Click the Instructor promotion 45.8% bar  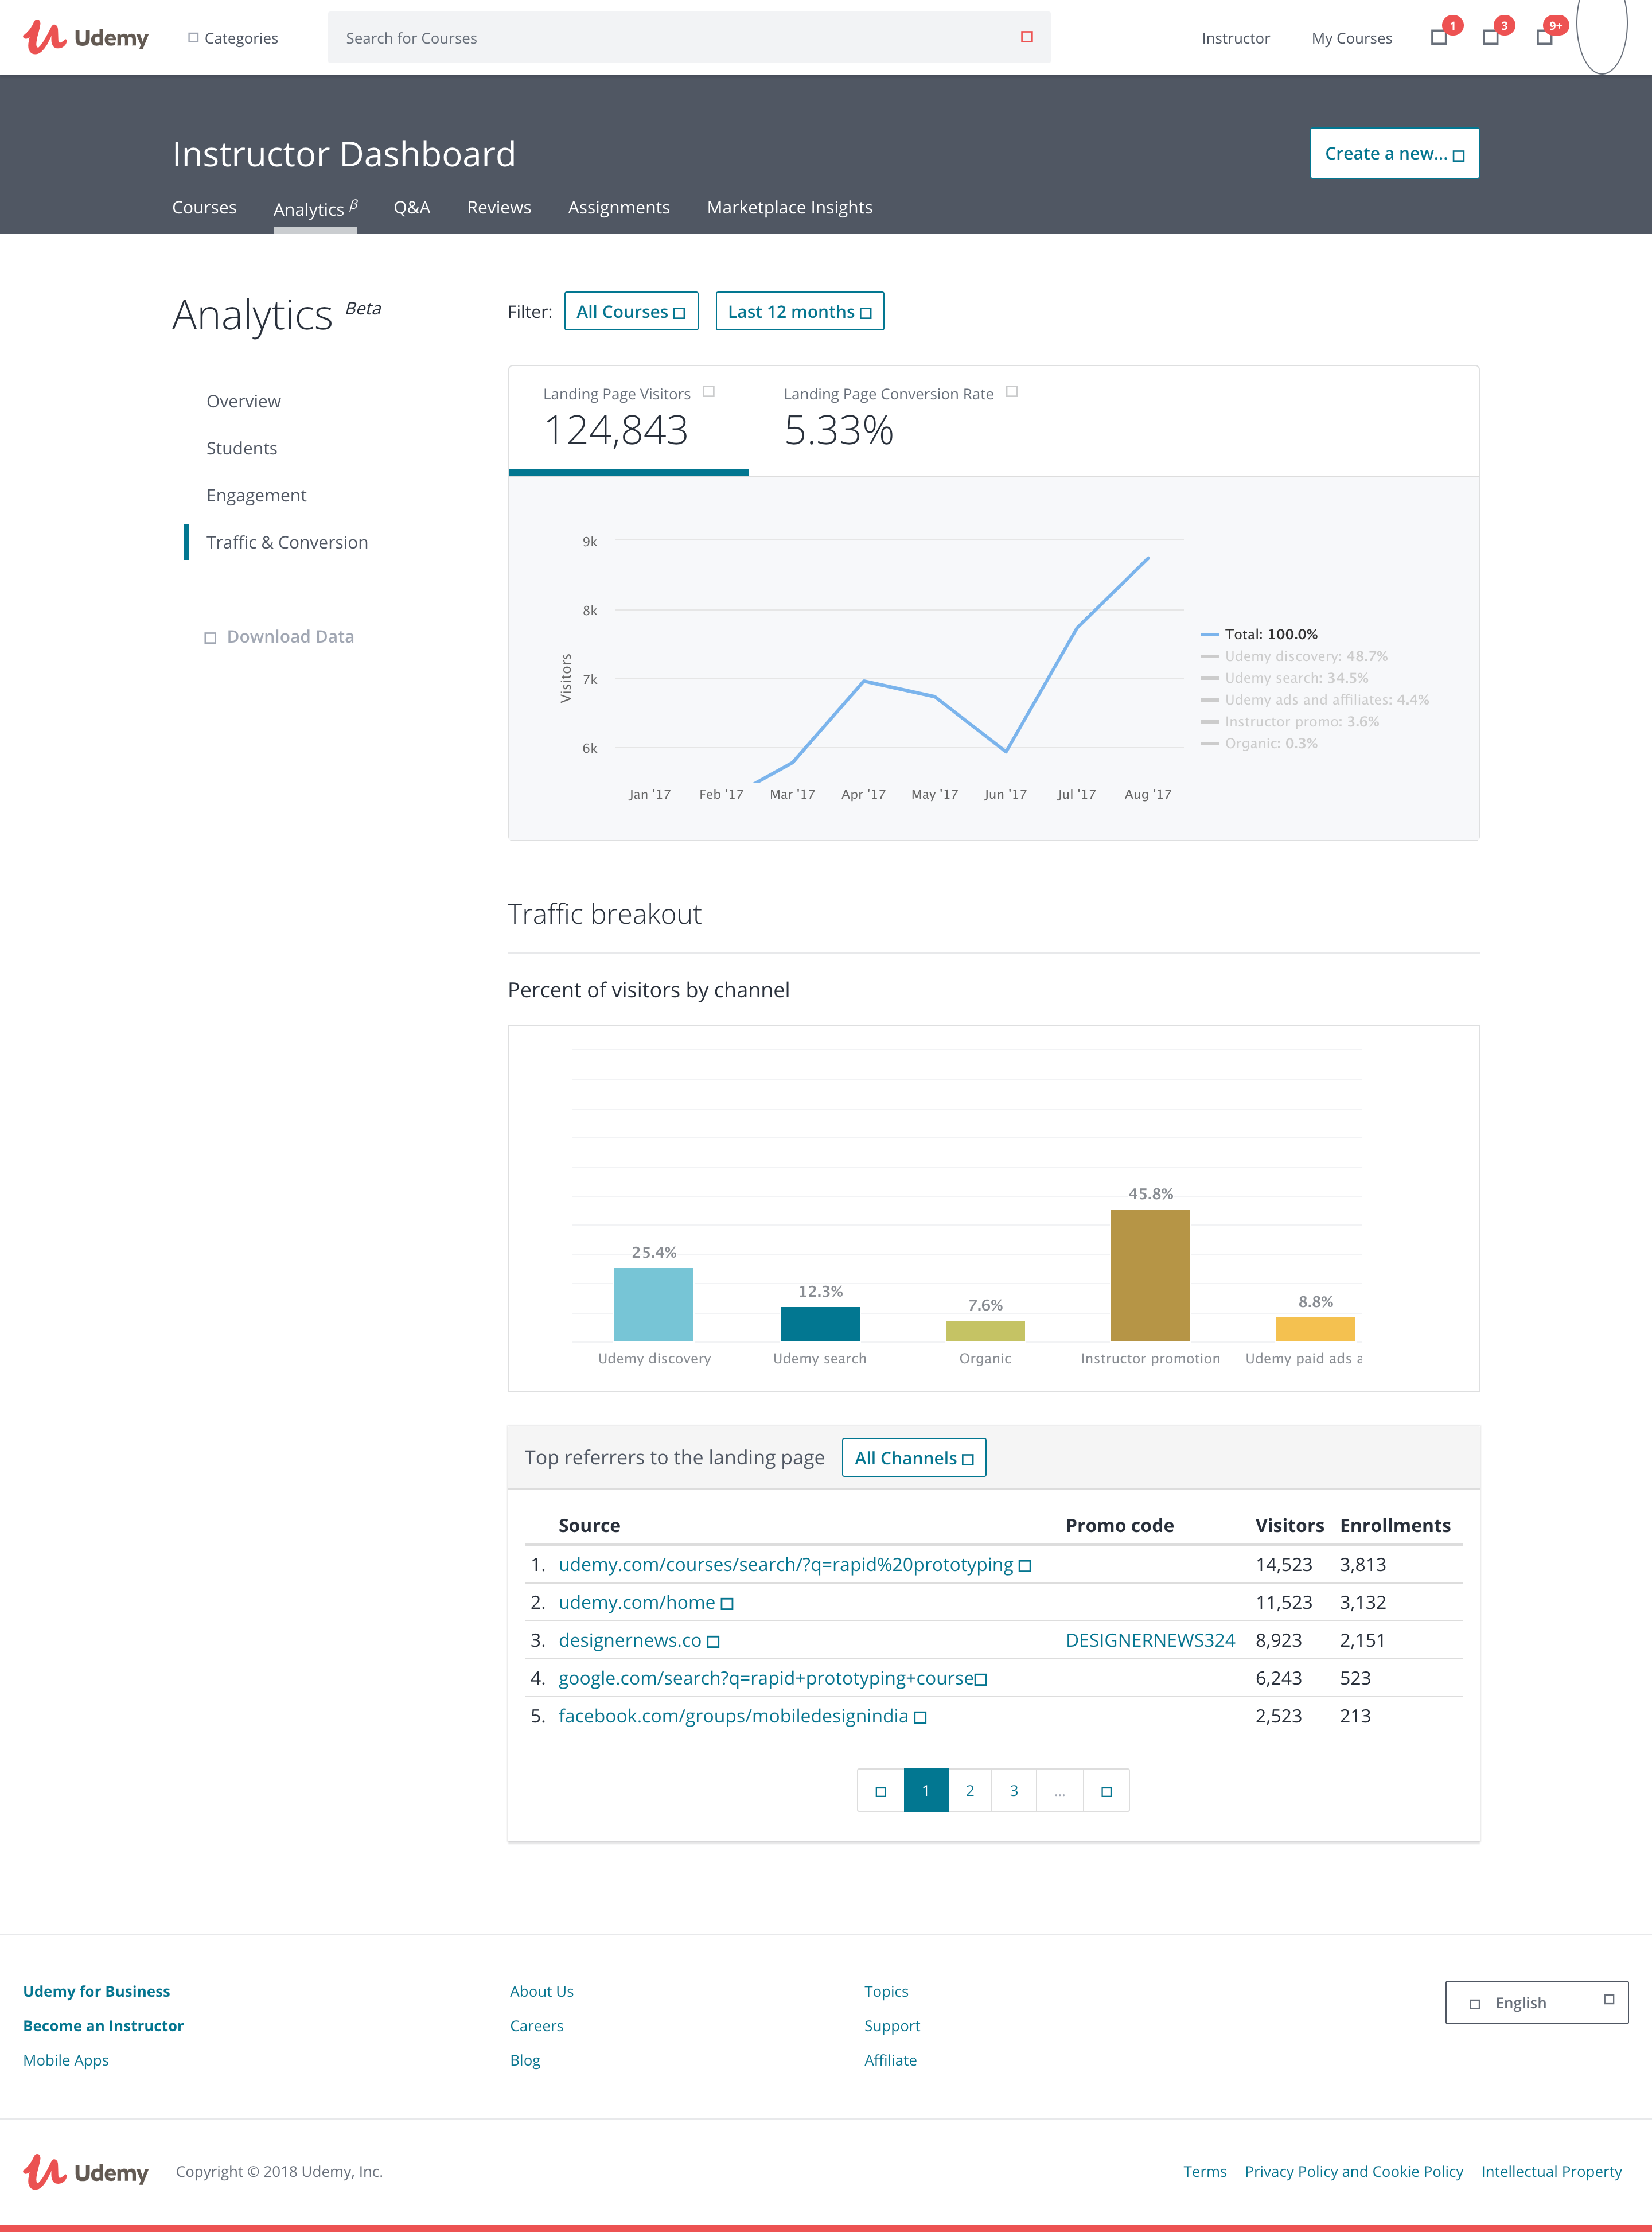1150,1276
